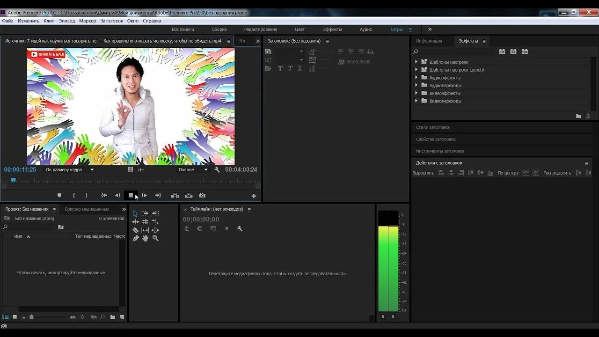Show more workspaces via the double chevron
The image size is (599, 337).
[x=430, y=29]
